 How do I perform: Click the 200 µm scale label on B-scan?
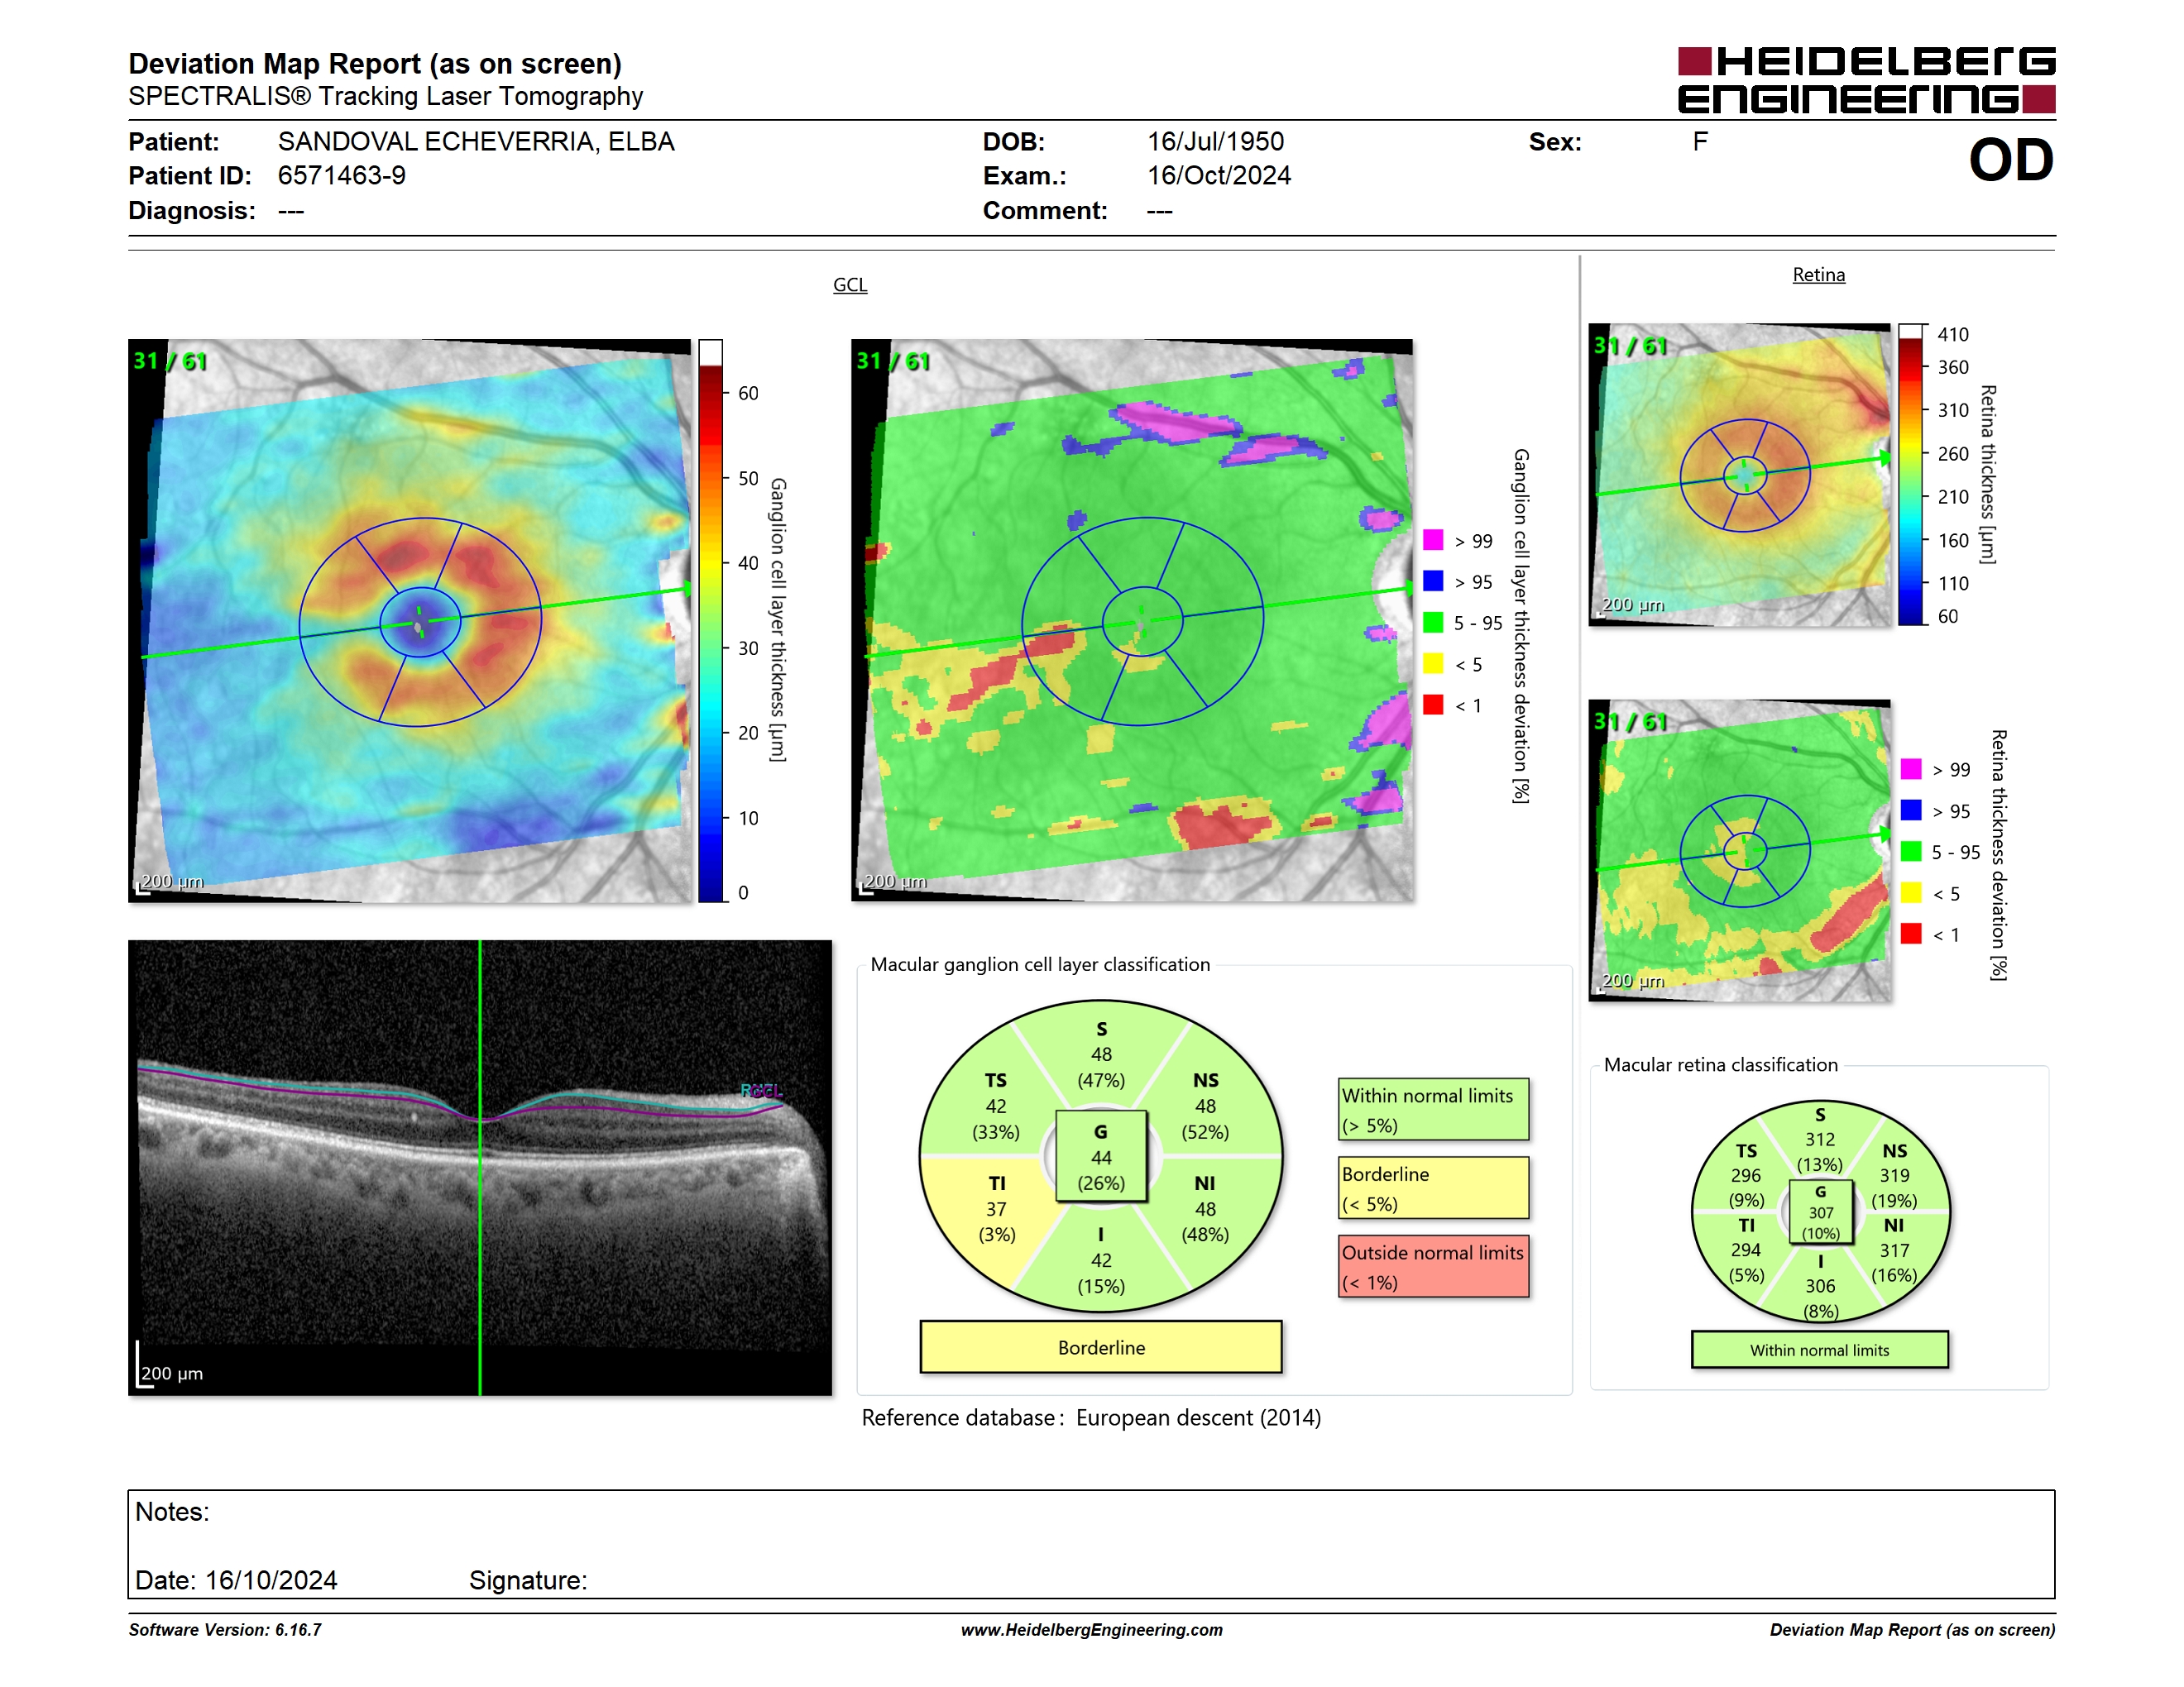(x=171, y=1374)
